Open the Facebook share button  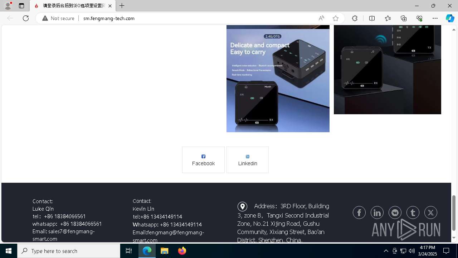click(203, 160)
